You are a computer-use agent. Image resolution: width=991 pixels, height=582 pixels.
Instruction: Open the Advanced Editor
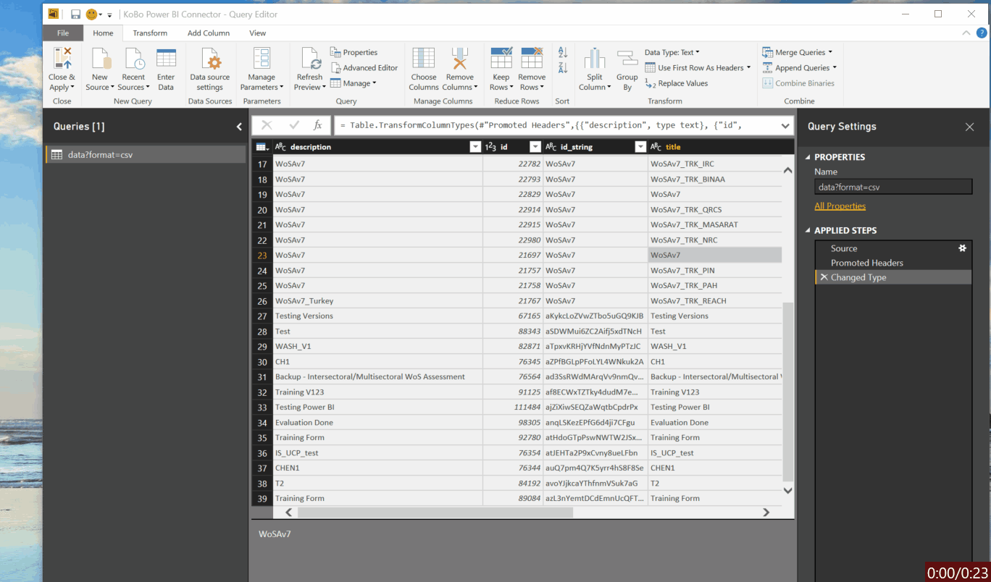pos(364,68)
